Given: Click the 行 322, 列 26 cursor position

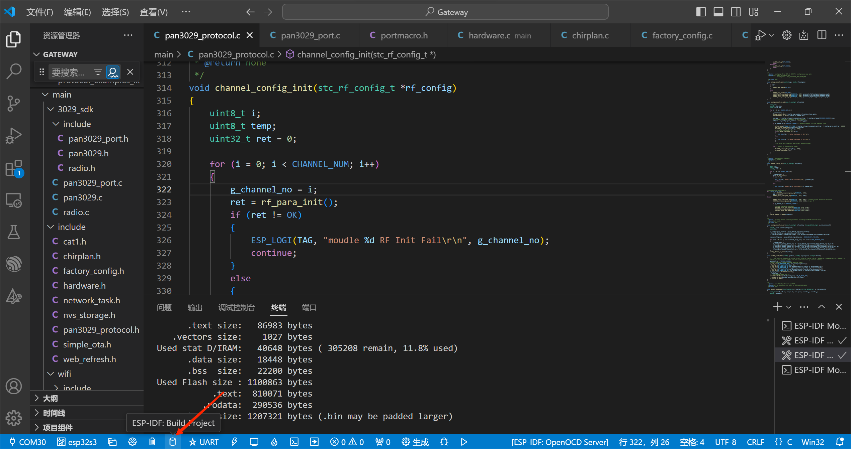Looking at the screenshot, I should pyautogui.click(x=644, y=442).
